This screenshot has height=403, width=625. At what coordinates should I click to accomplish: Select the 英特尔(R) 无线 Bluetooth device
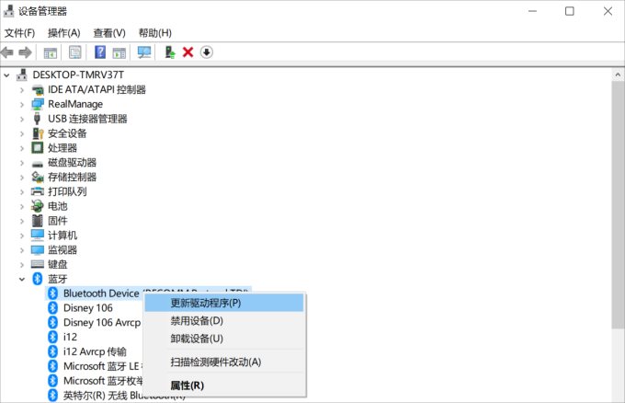click(103, 396)
